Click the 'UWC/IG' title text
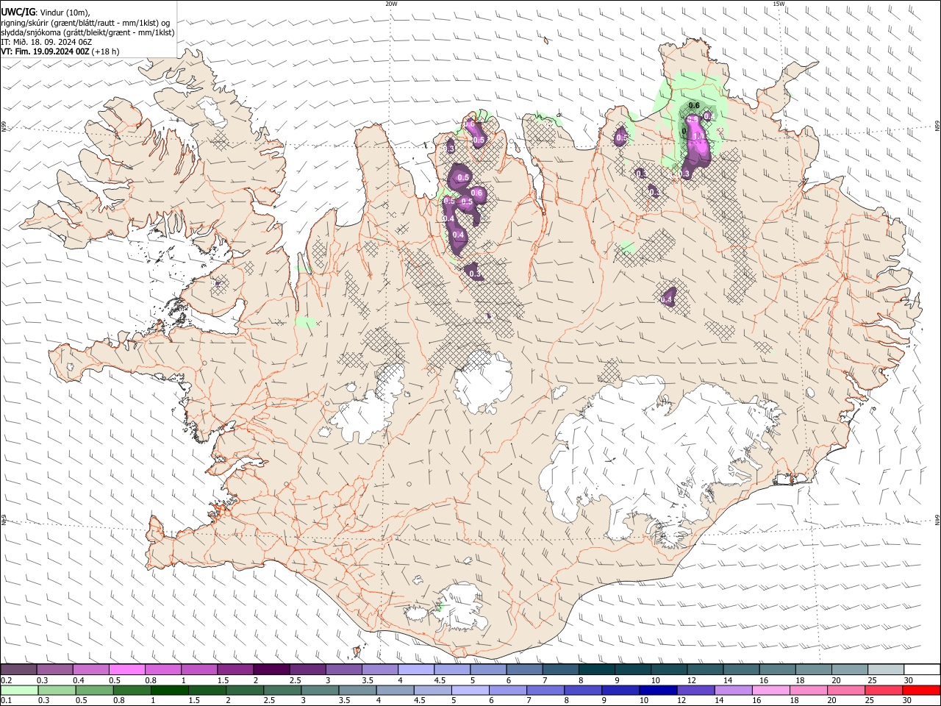Screen dimensions: 941x706 click(18, 12)
